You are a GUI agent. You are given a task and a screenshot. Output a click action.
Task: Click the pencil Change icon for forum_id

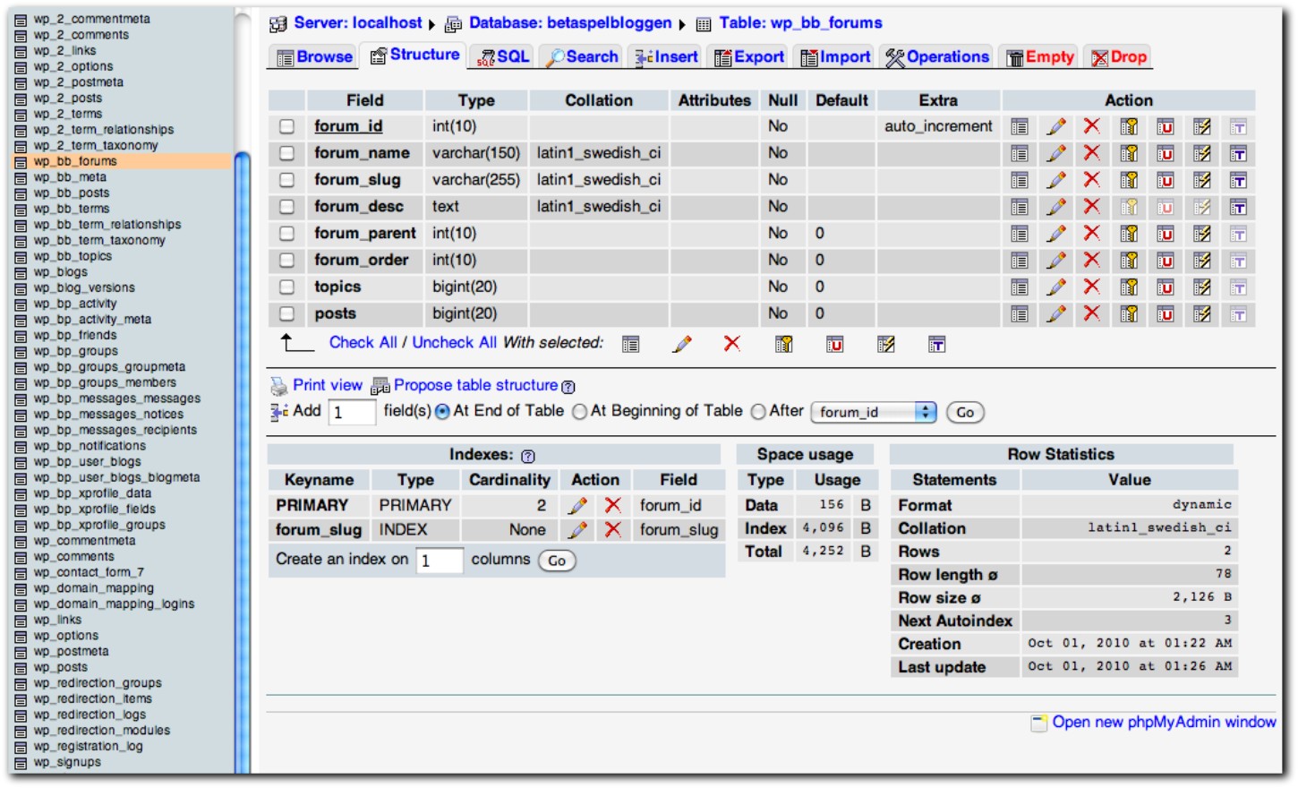1056,127
